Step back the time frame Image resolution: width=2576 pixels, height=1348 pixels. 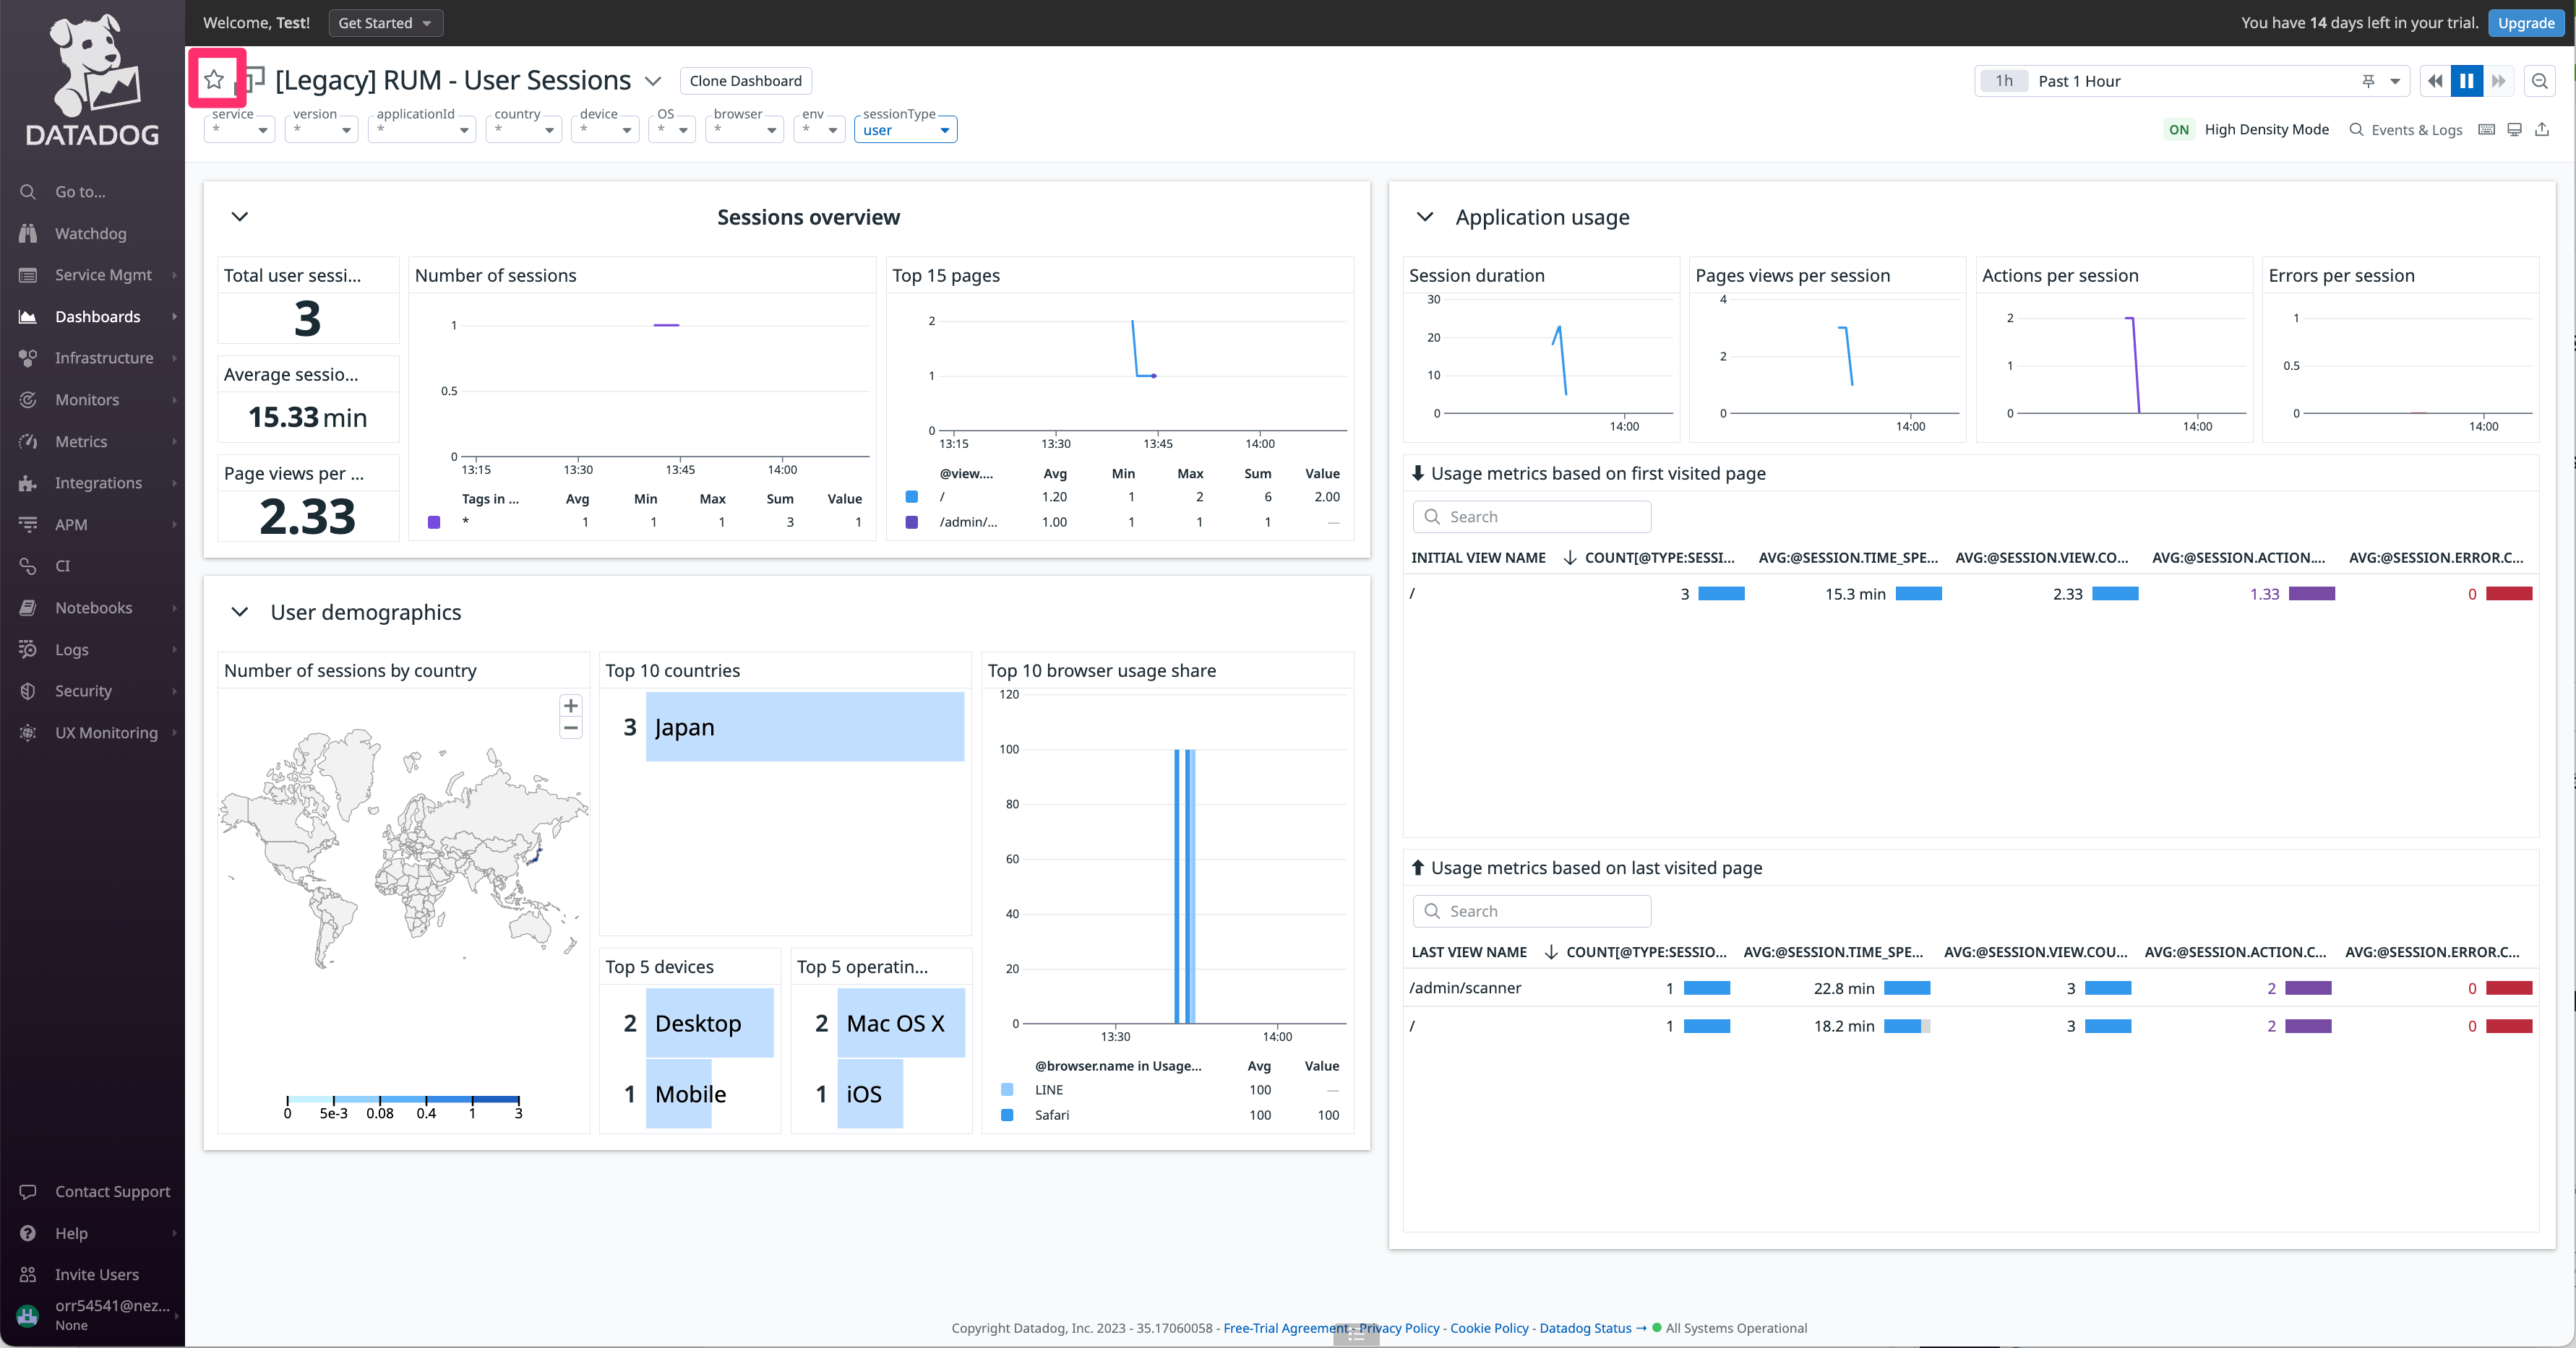pyautogui.click(x=2435, y=81)
